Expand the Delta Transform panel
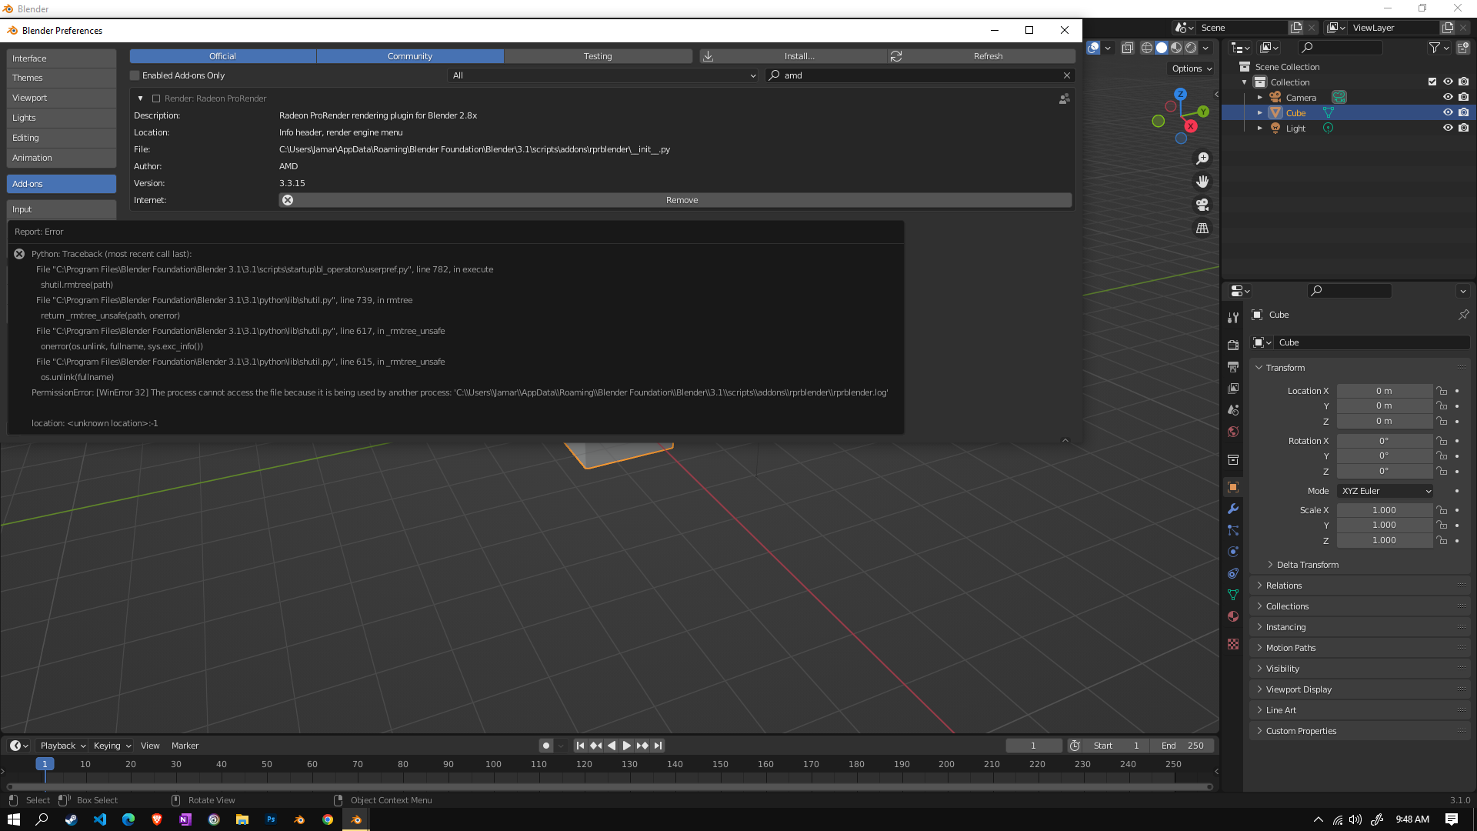The height and width of the screenshot is (831, 1477). point(1307,565)
